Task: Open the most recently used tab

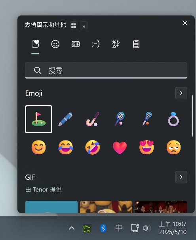Action: pos(35,44)
